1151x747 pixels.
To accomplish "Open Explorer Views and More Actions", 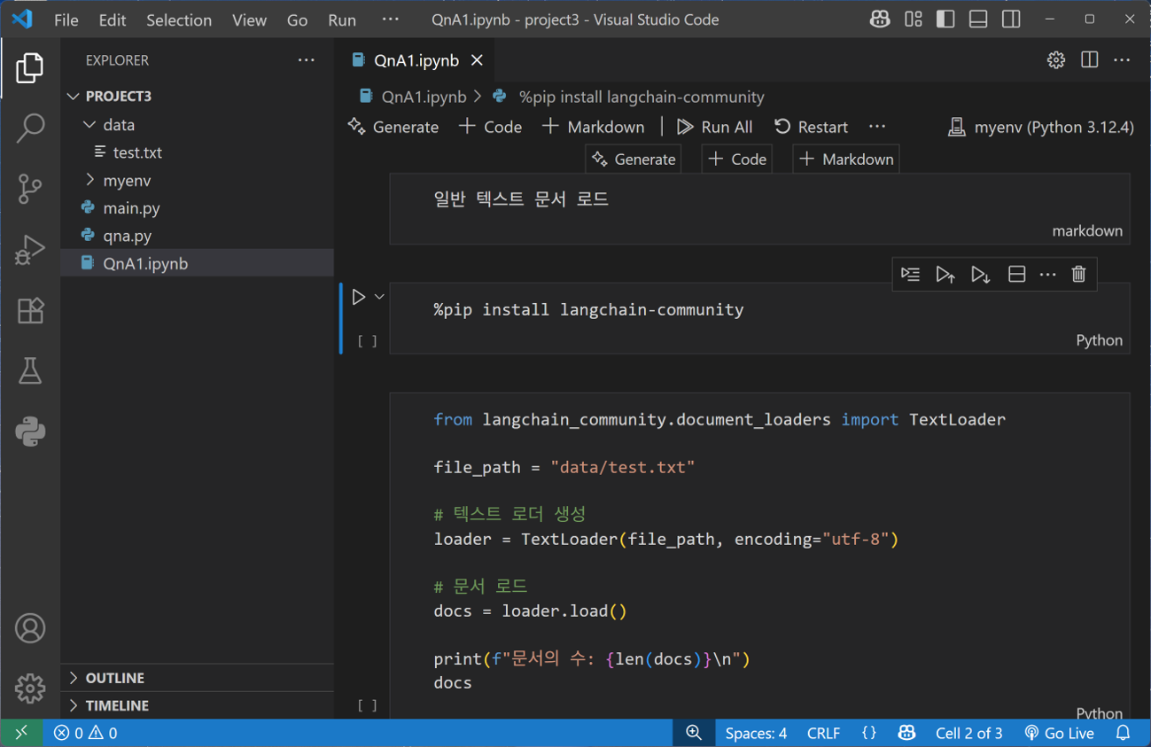I will click(x=307, y=60).
